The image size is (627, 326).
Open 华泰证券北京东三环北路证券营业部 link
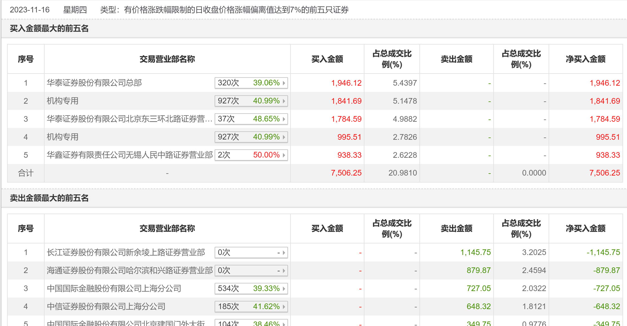[x=129, y=119]
